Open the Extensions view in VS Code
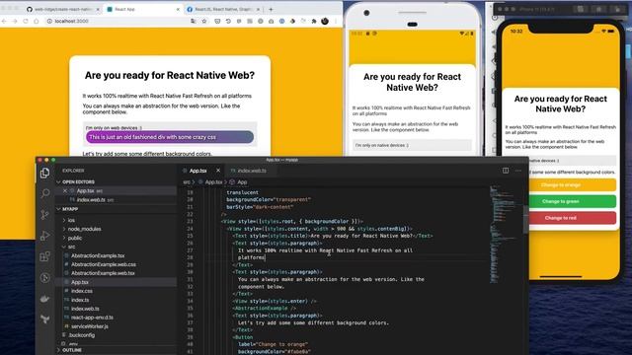 pos(44,256)
